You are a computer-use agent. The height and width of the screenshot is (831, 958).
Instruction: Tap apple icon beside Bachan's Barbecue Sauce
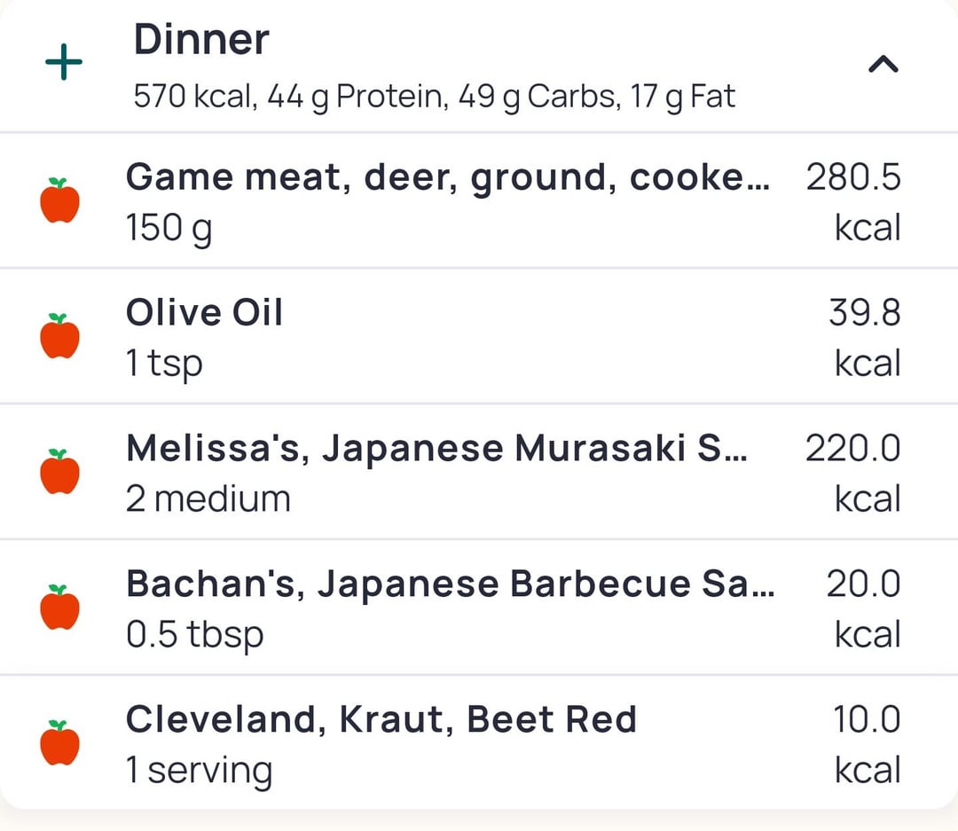[x=60, y=608]
